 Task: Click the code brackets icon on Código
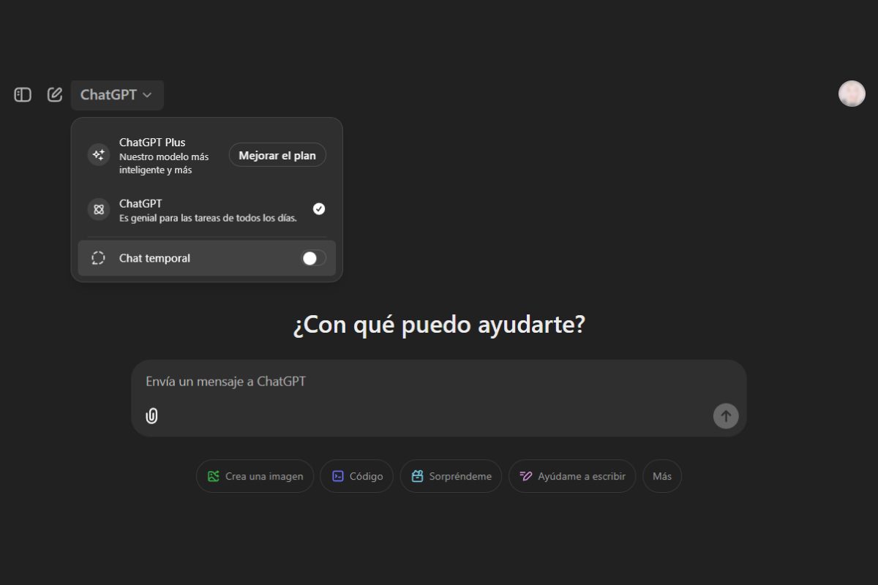337,475
